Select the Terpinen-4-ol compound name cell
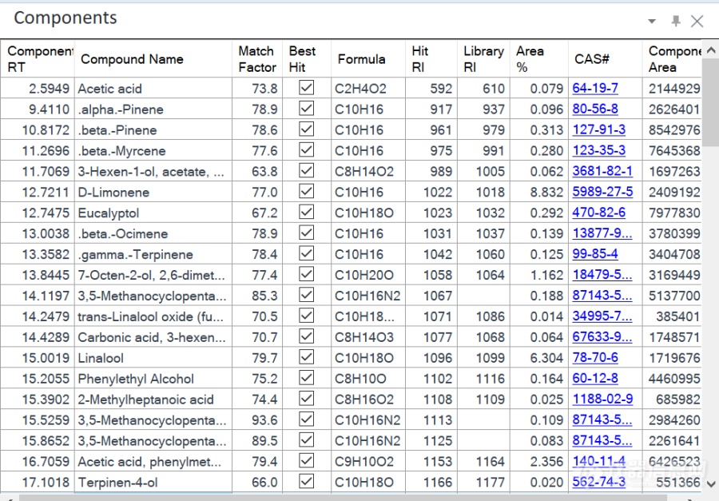Viewport: 719px width, 501px height. point(153,482)
